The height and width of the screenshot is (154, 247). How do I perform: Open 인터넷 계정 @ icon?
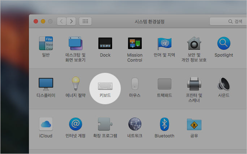(x=76, y=124)
